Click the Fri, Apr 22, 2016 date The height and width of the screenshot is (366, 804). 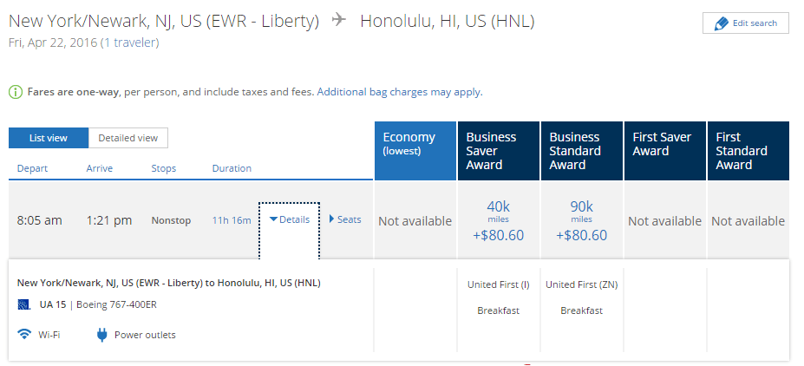[x=53, y=42]
